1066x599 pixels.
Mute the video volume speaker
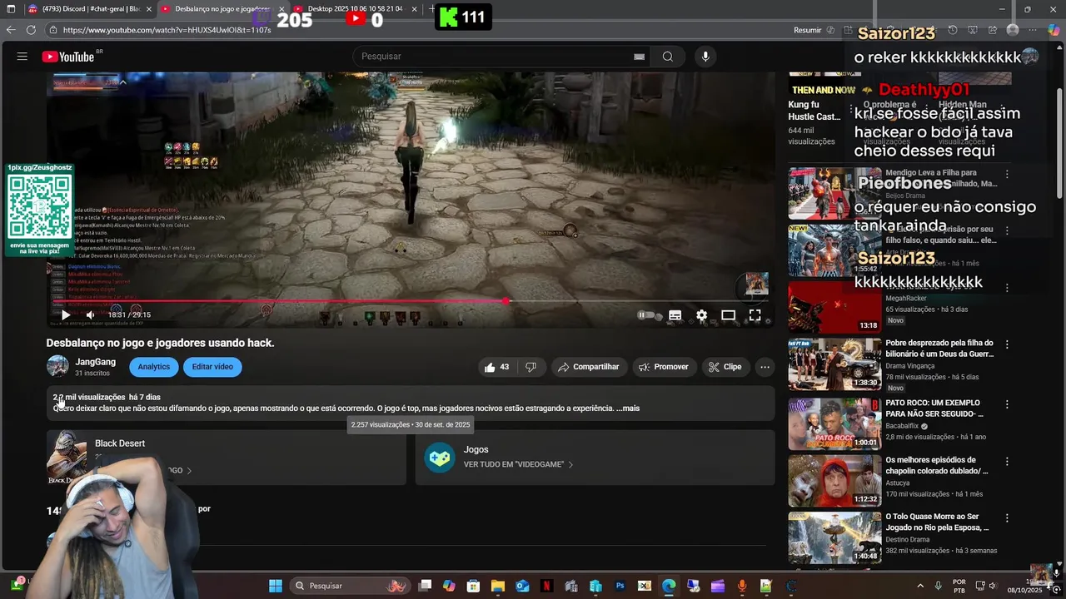point(90,315)
